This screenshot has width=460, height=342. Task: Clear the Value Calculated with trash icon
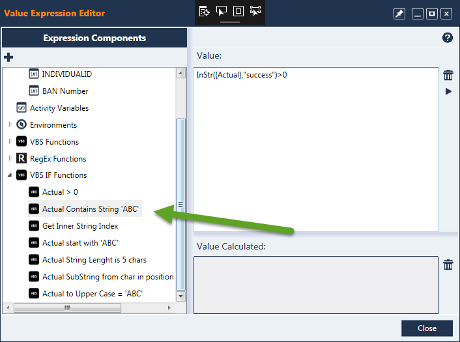click(x=448, y=264)
